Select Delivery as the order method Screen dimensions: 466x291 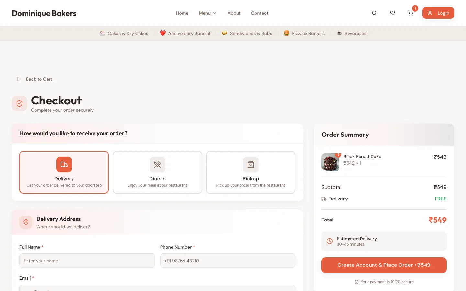[x=64, y=172]
